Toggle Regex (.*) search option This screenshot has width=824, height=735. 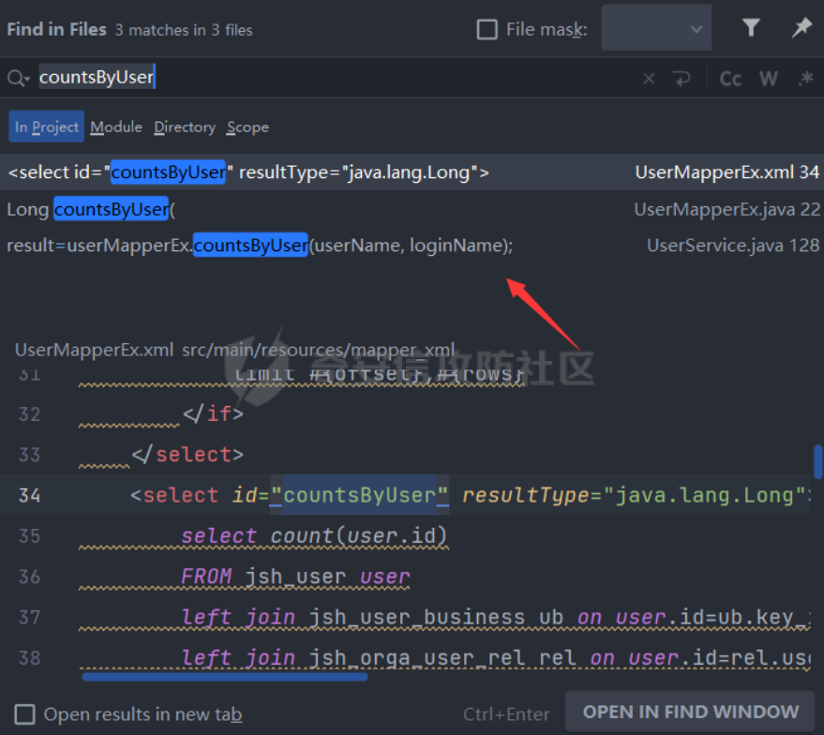(x=805, y=79)
